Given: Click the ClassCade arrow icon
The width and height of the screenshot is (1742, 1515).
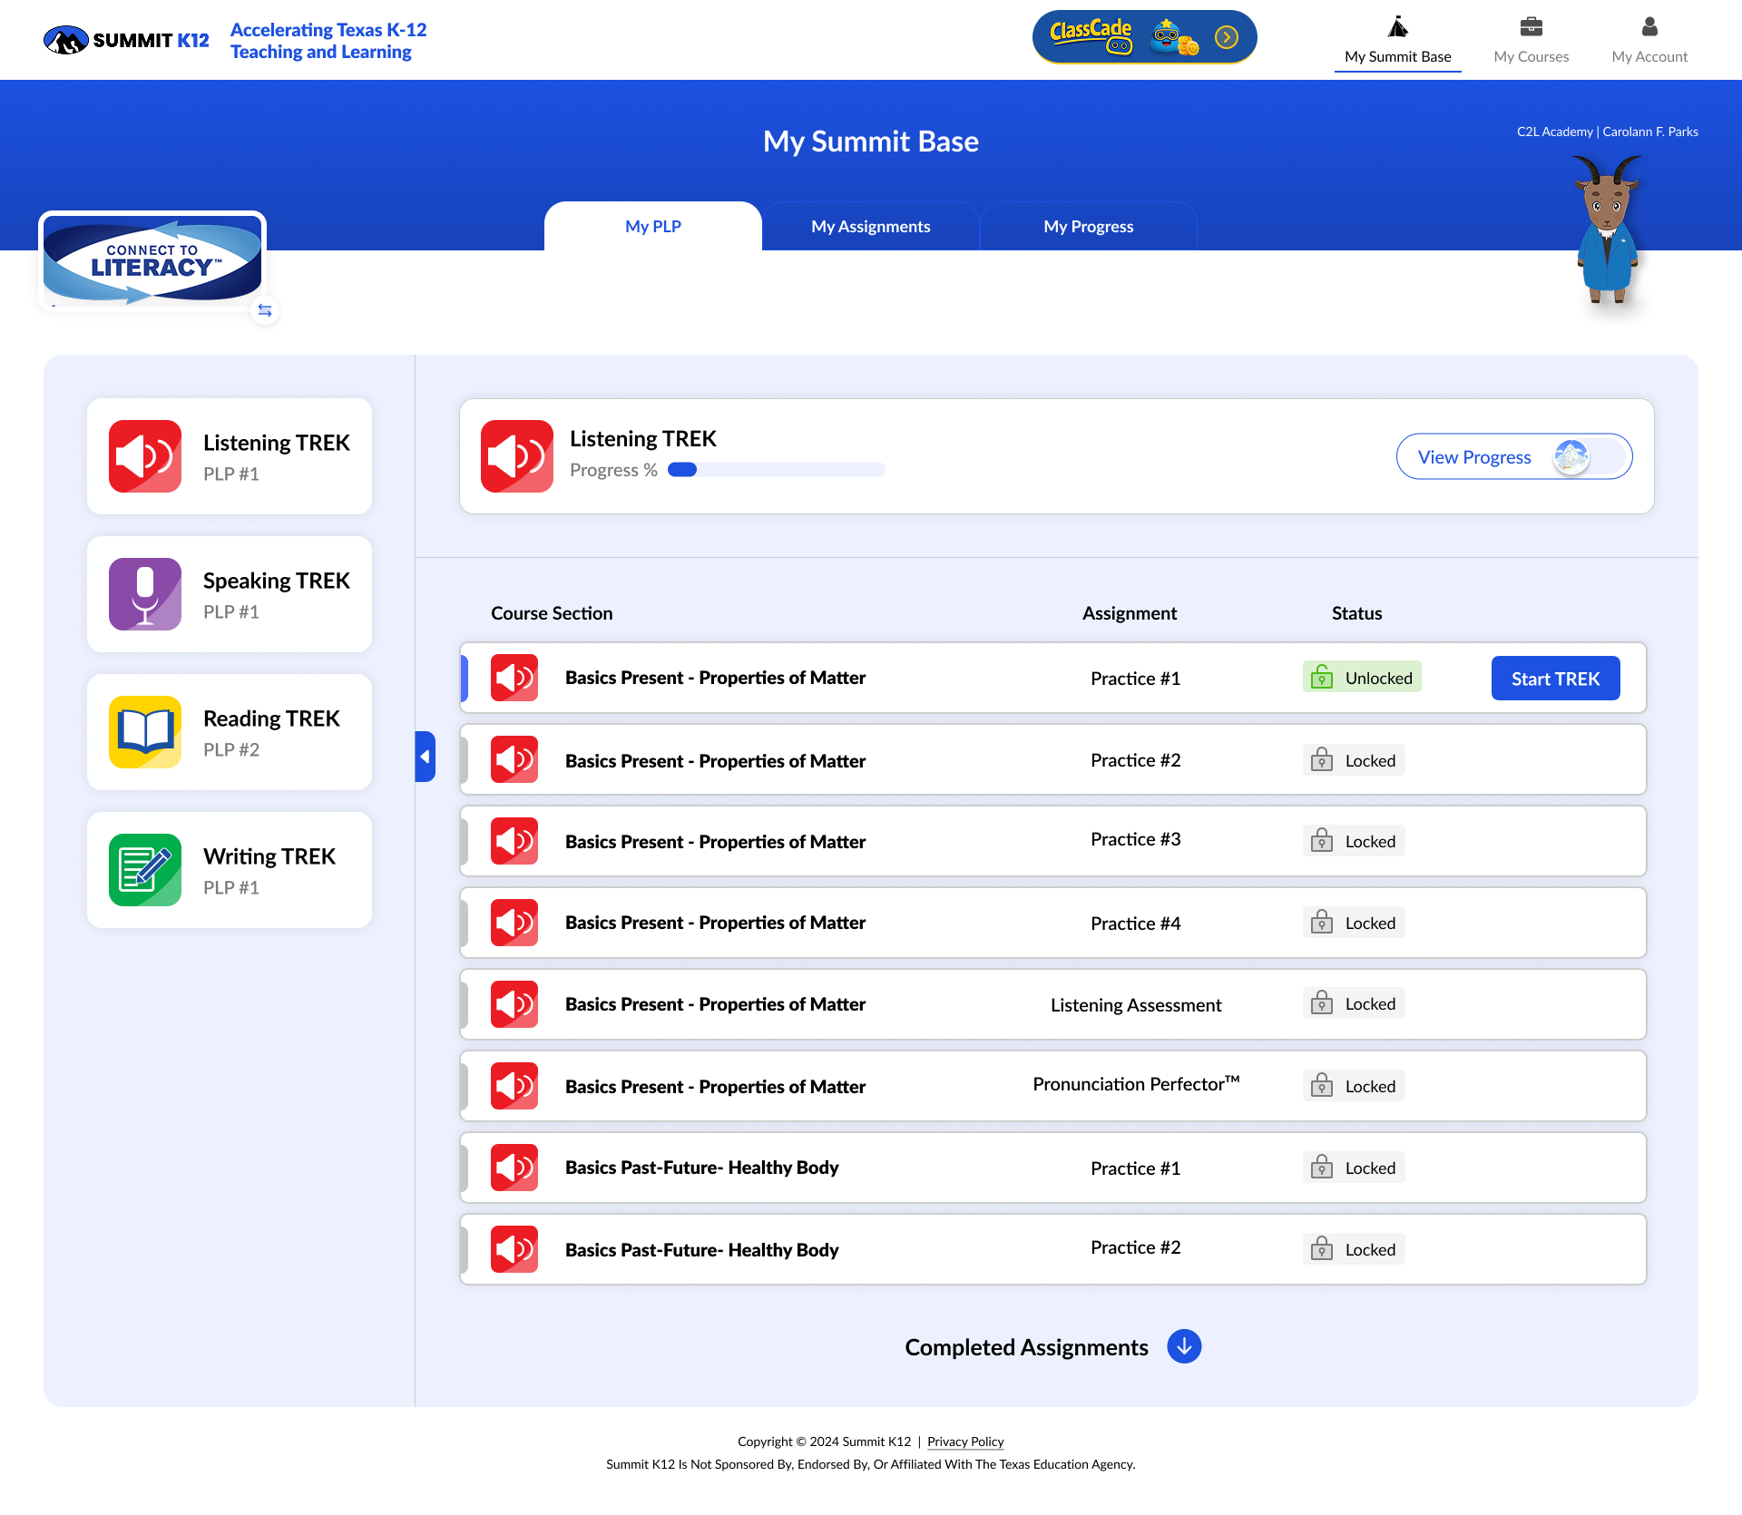Looking at the screenshot, I should click(x=1226, y=37).
